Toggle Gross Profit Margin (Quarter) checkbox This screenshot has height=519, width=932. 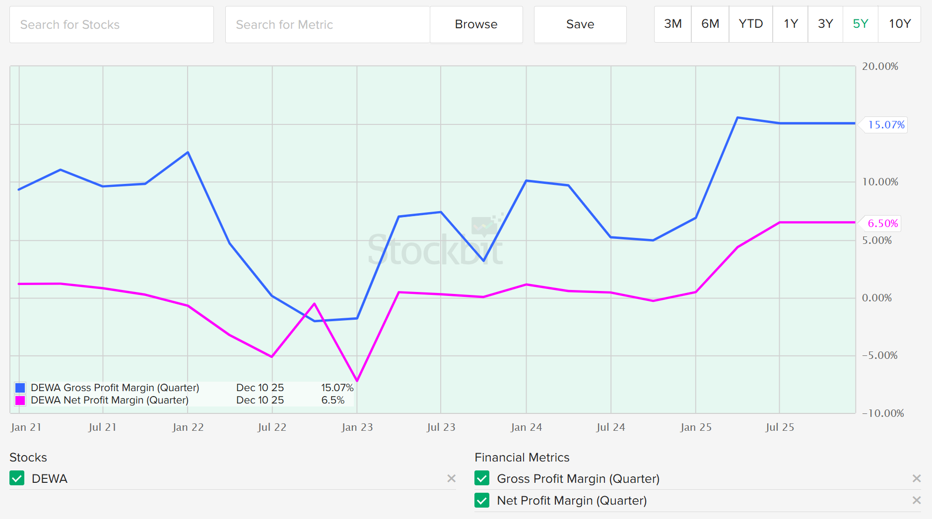482,478
